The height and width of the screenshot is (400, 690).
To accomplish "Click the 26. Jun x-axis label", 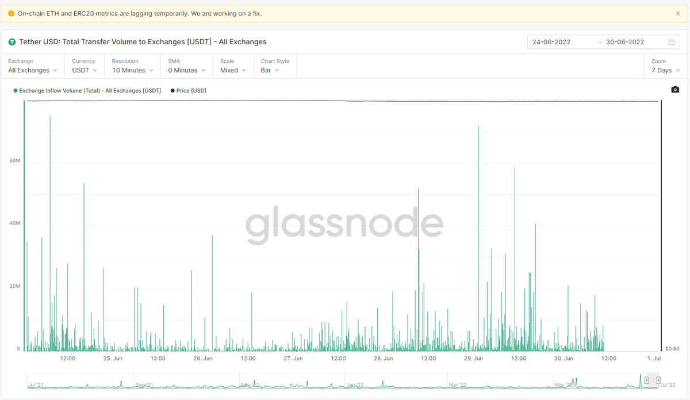I will tap(203, 358).
